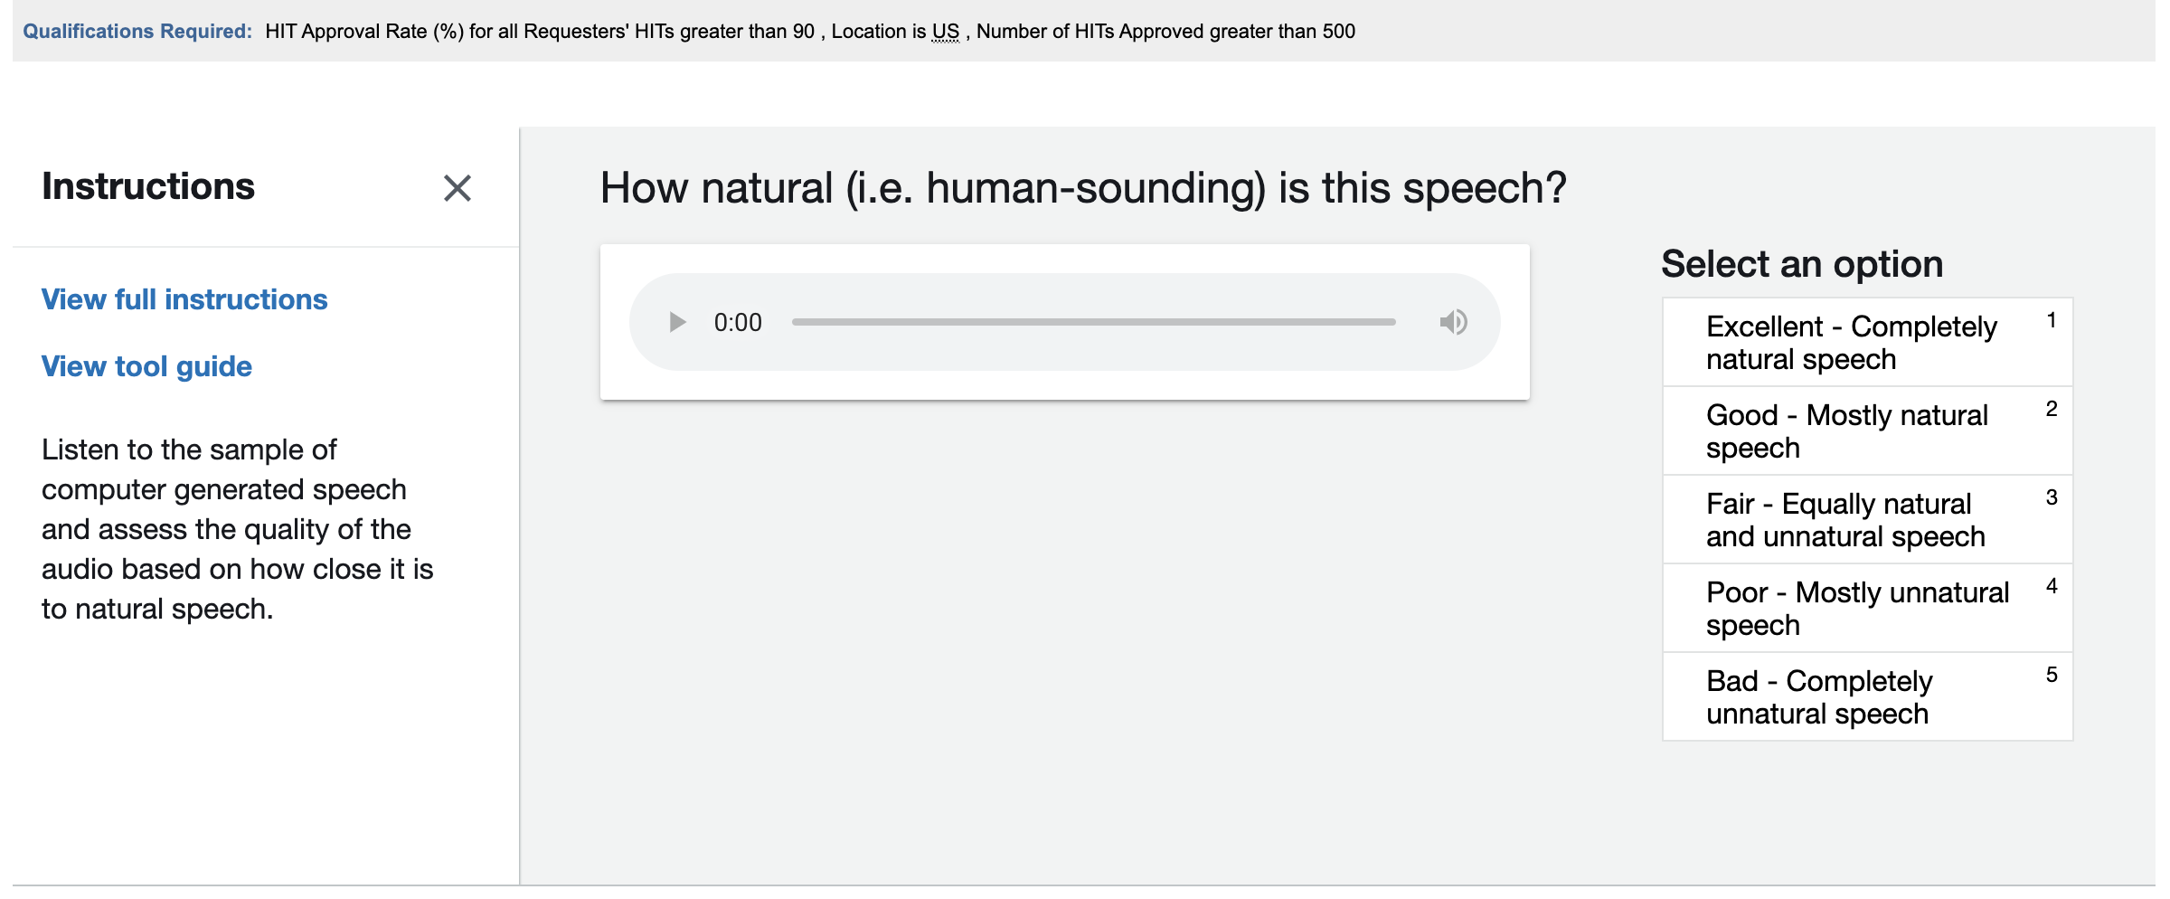2170x899 pixels.
Task: Click the 0:00 audio time display
Action: 738,323
